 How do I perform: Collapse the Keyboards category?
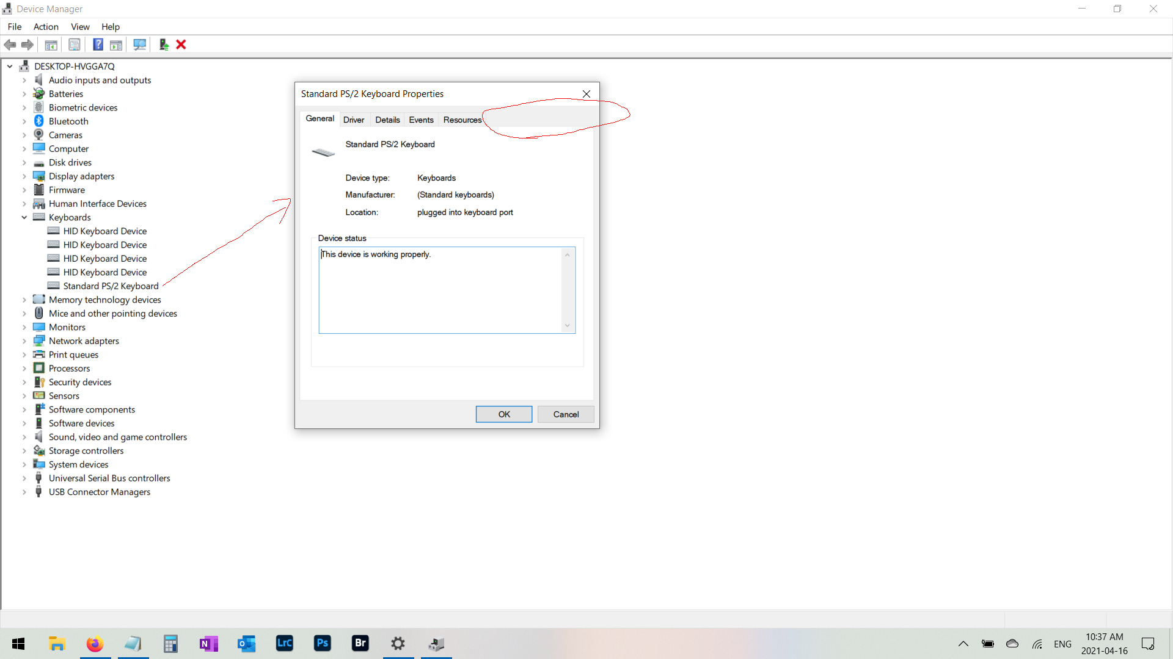tap(24, 217)
